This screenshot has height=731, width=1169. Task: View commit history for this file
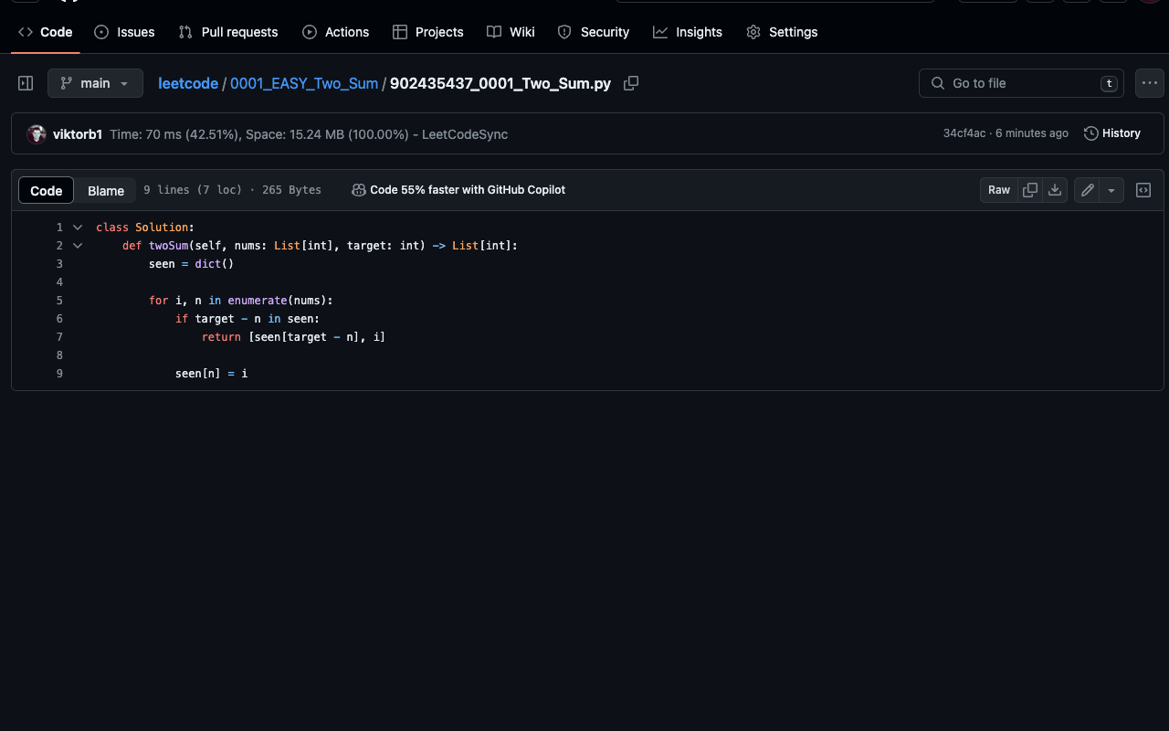[x=1111, y=133]
